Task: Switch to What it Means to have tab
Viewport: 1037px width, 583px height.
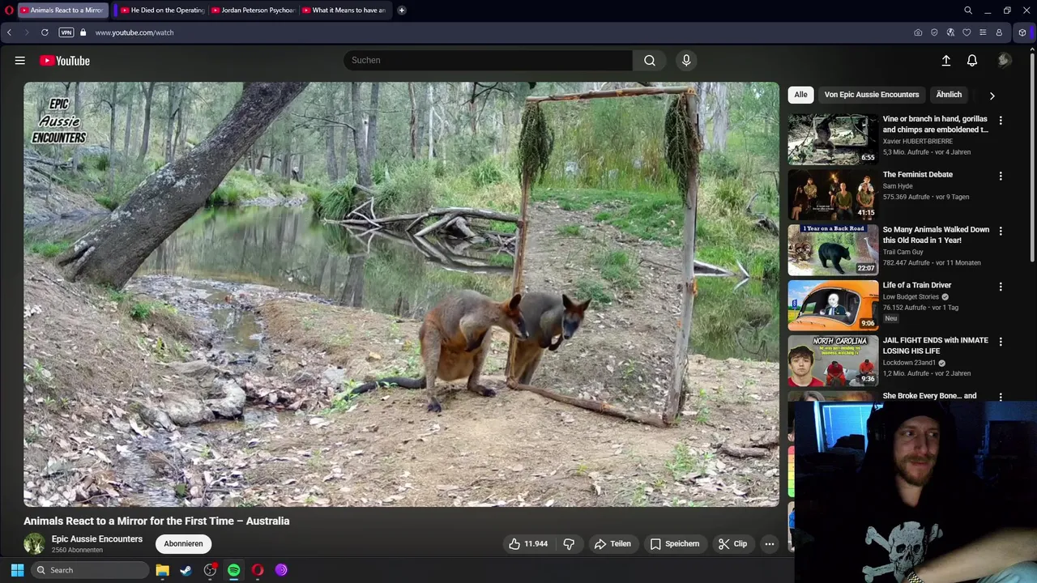Action: coord(344,11)
